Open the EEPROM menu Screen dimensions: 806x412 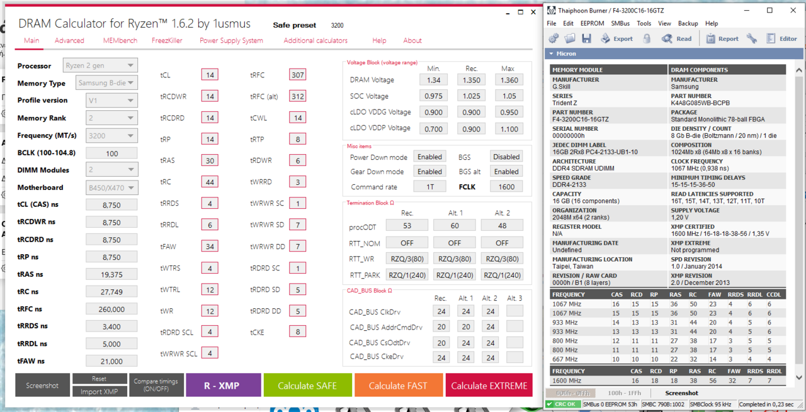(593, 23)
